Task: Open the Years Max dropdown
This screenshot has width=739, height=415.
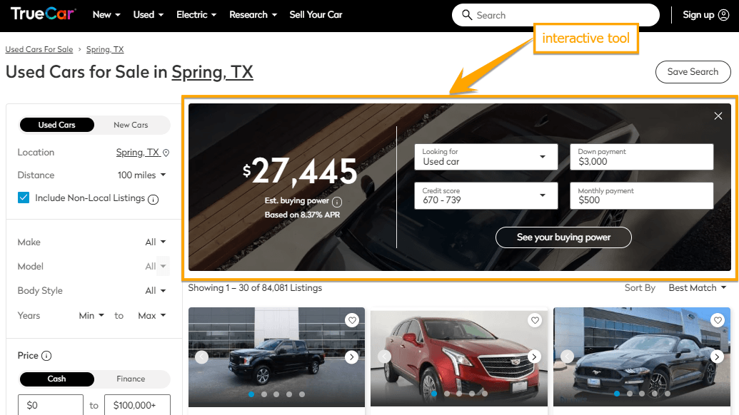Action: (x=152, y=316)
